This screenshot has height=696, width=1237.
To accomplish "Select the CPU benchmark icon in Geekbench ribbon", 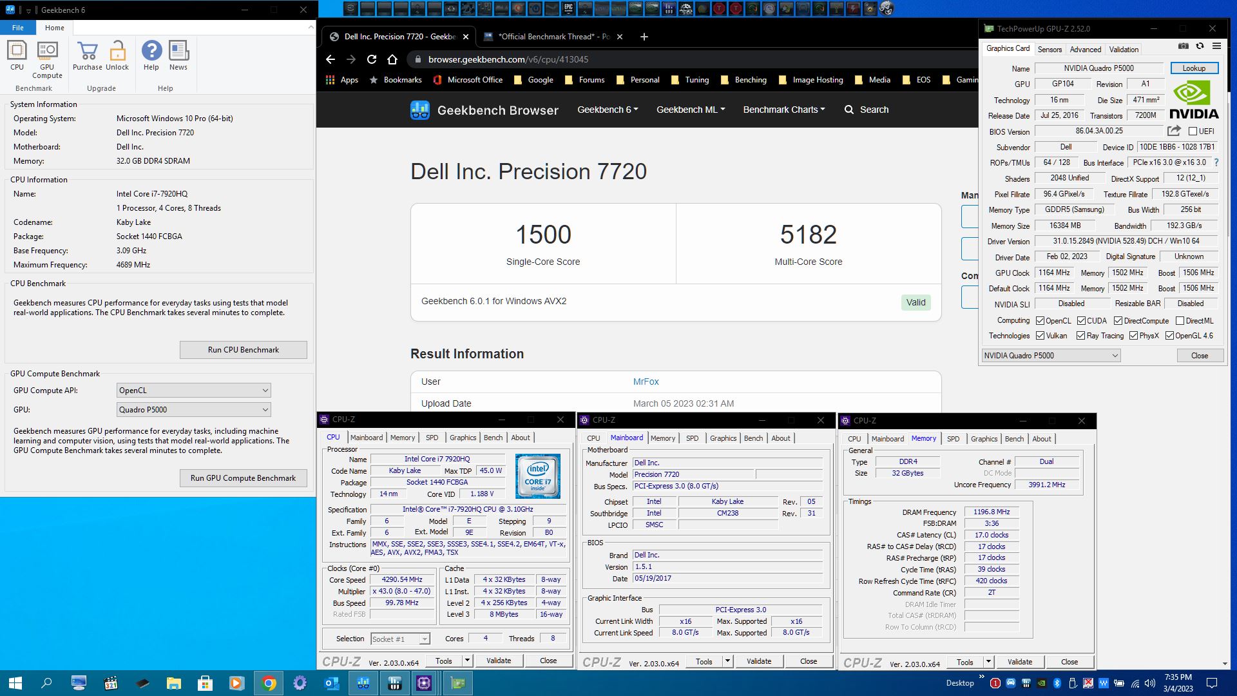I will (x=17, y=55).
